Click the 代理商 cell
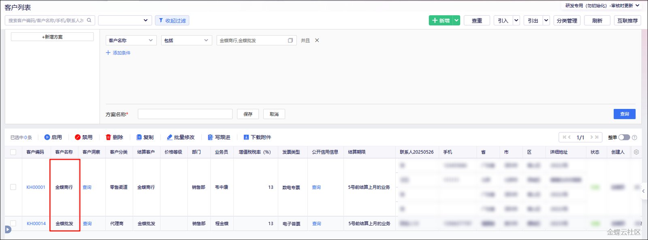This screenshot has width=648, height=240. 117,223
